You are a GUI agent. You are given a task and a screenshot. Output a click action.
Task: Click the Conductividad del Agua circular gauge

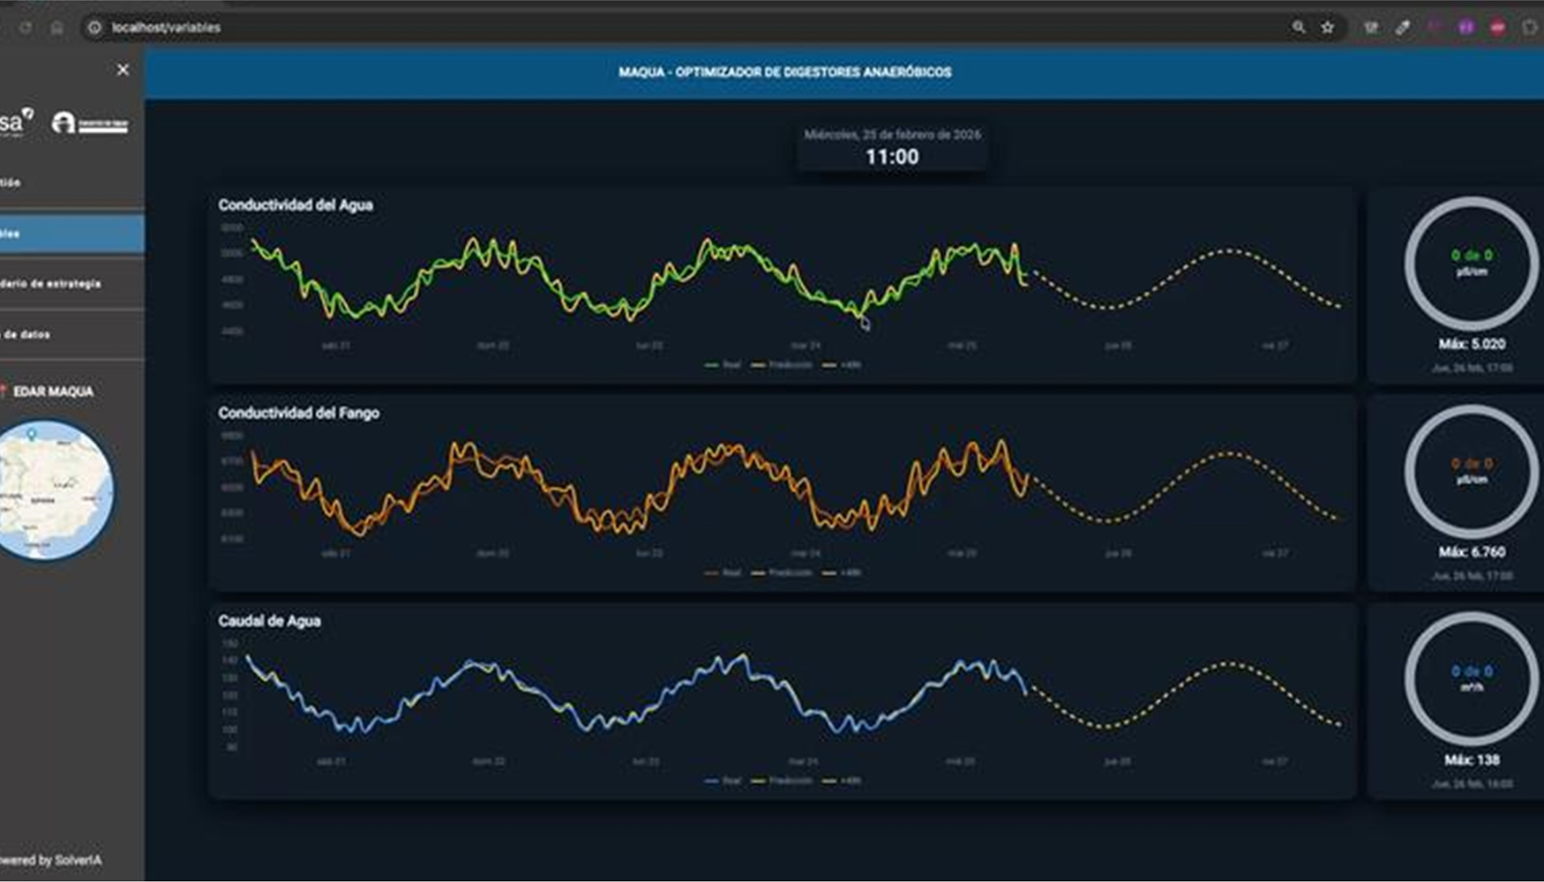coord(1471,263)
